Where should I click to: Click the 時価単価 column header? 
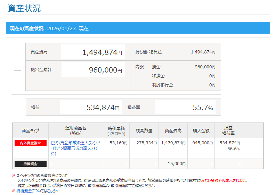116,130
